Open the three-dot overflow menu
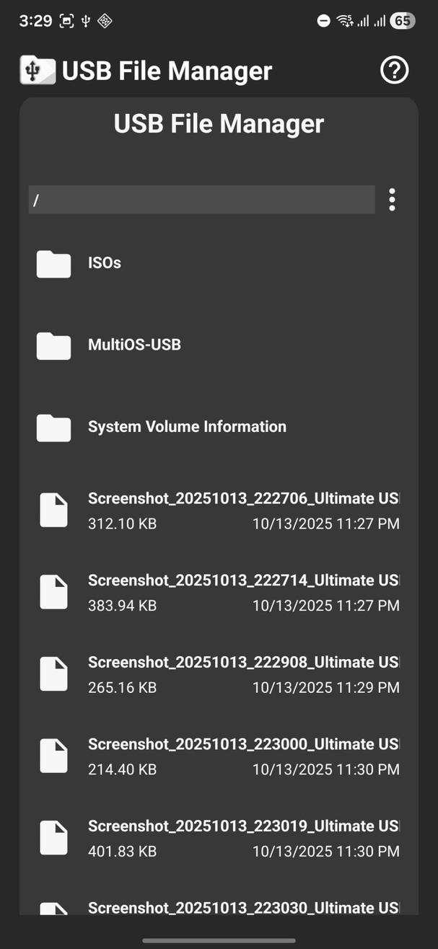Viewport: 438px width, 949px height. [392, 199]
